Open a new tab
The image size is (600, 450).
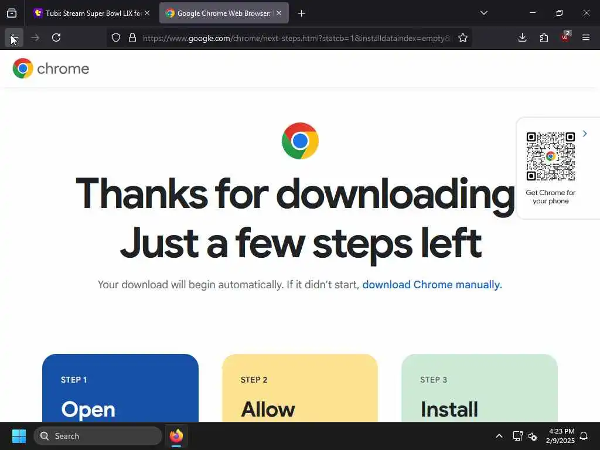pos(302,13)
